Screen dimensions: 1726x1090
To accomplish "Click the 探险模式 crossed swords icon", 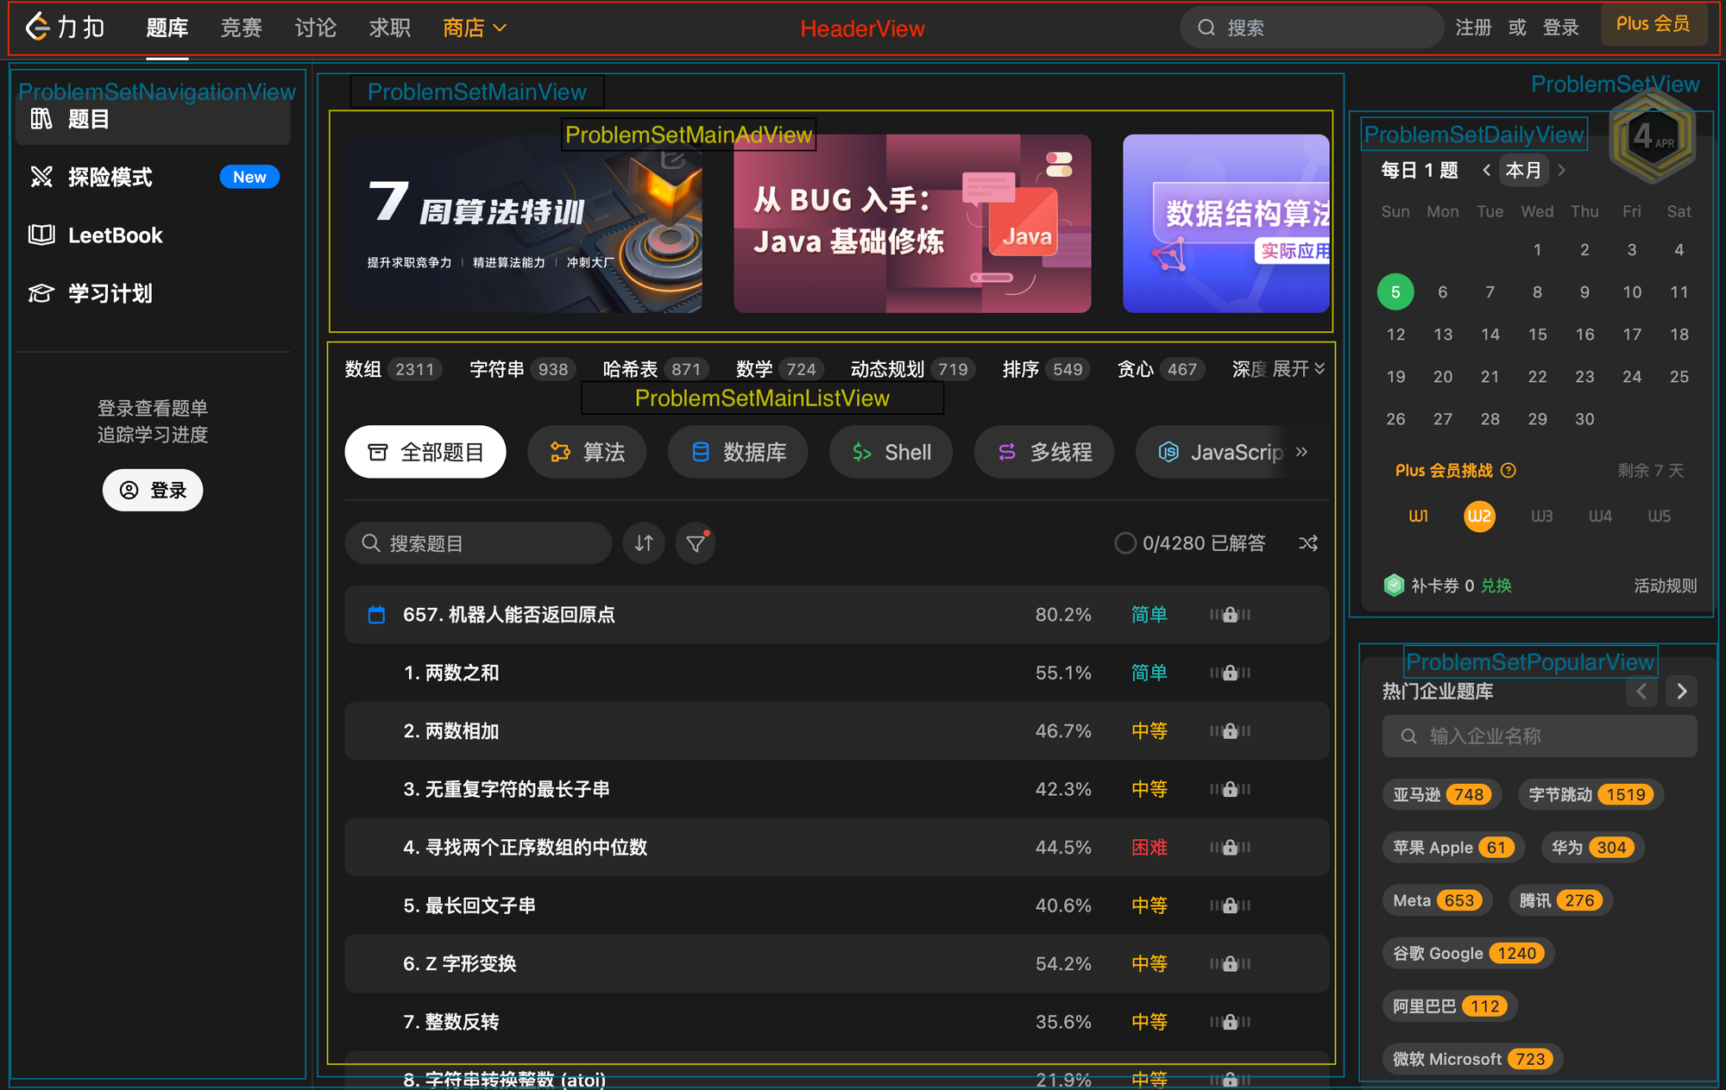I will tap(41, 177).
